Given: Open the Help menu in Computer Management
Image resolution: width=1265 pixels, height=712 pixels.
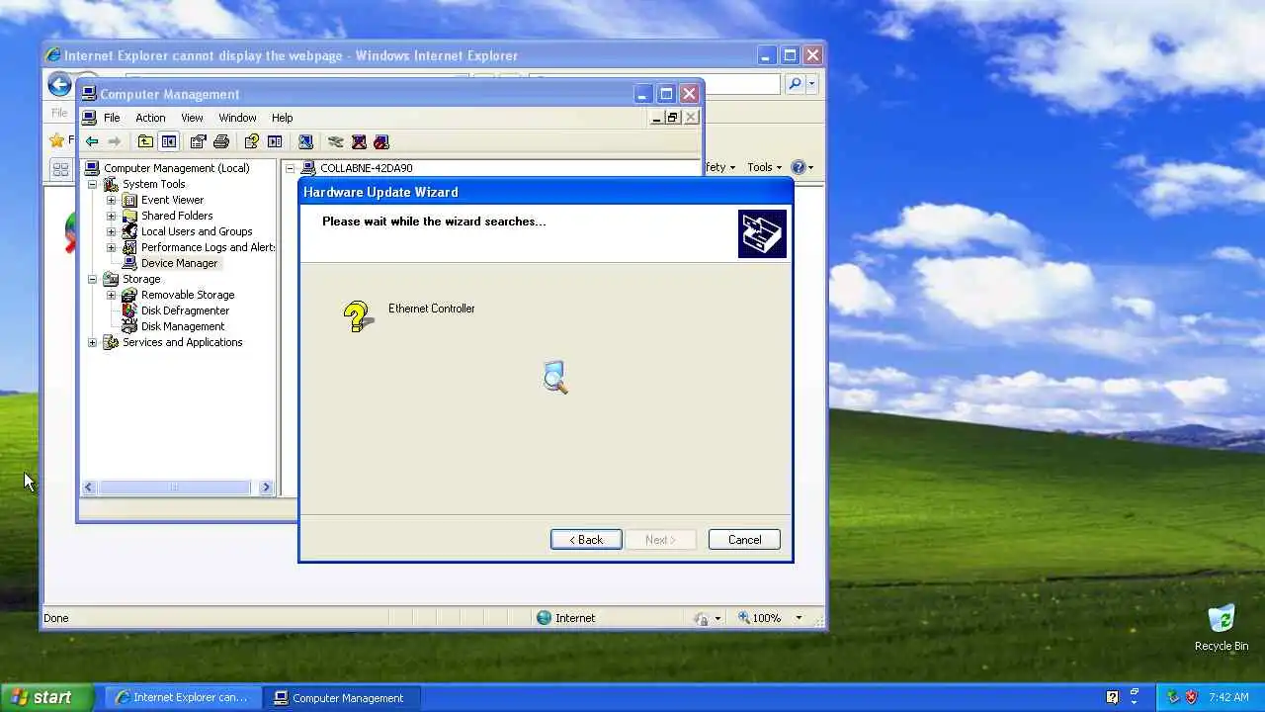Looking at the screenshot, I should click(x=282, y=118).
